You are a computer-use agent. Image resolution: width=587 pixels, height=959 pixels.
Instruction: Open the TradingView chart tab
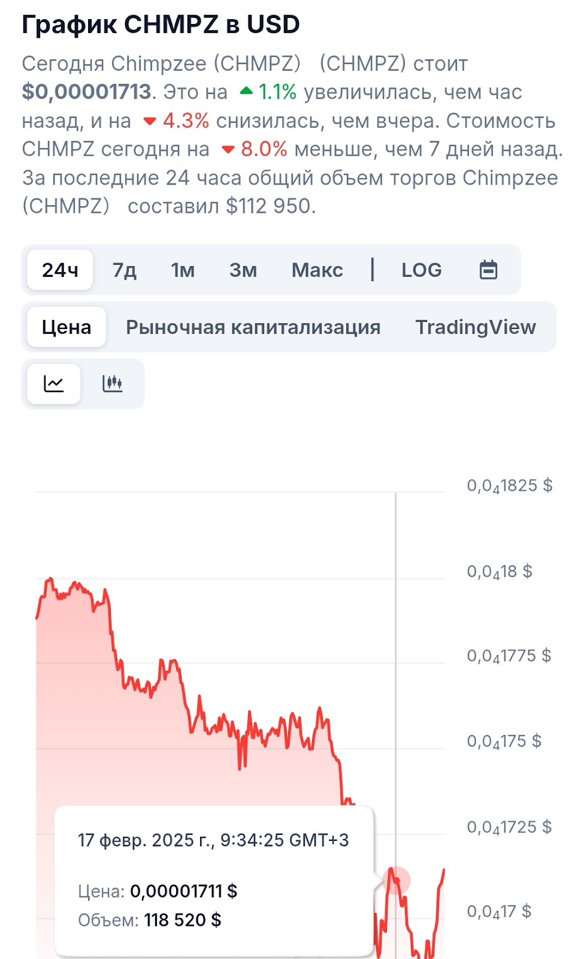(476, 327)
